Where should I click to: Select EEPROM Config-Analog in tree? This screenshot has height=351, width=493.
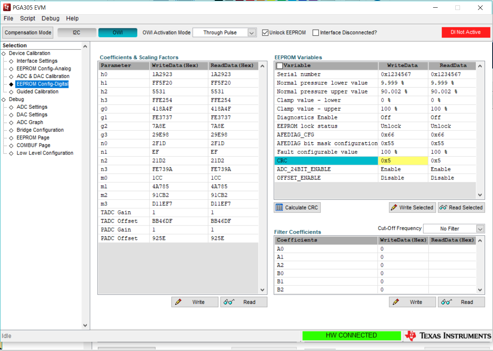point(44,69)
